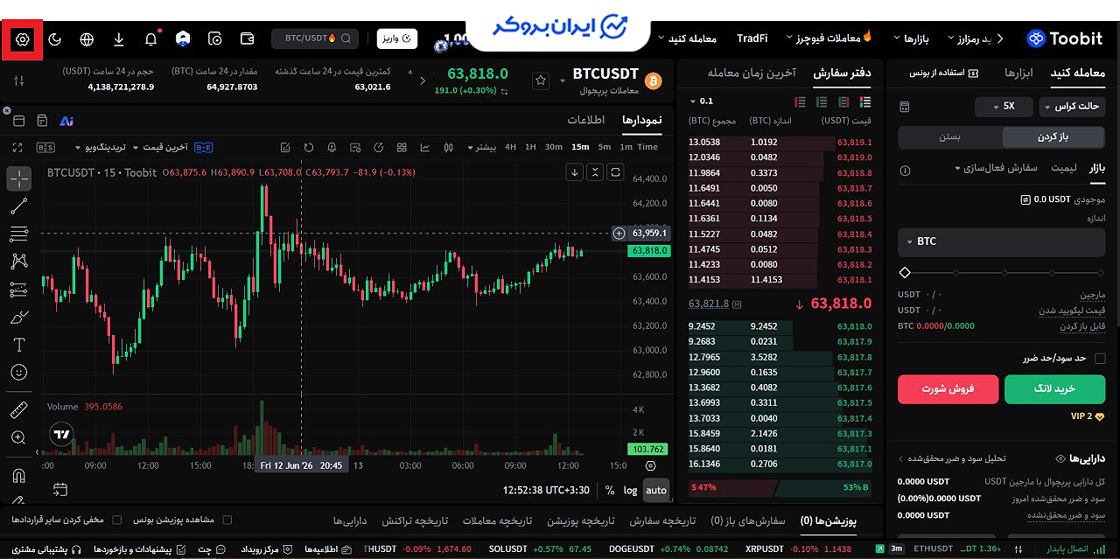Viewport: 1120px width, 559px height.
Task: Switch to dark/light mode with moon icon
Action: pos(54,39)
